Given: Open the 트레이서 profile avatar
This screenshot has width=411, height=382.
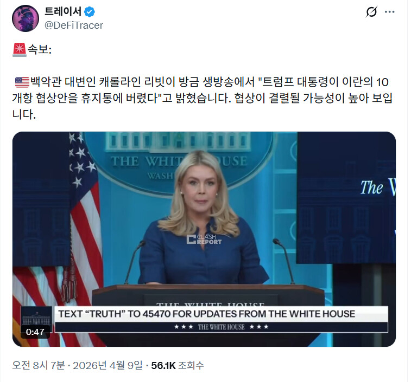Looking at the screenshot, I should point(26,18).
